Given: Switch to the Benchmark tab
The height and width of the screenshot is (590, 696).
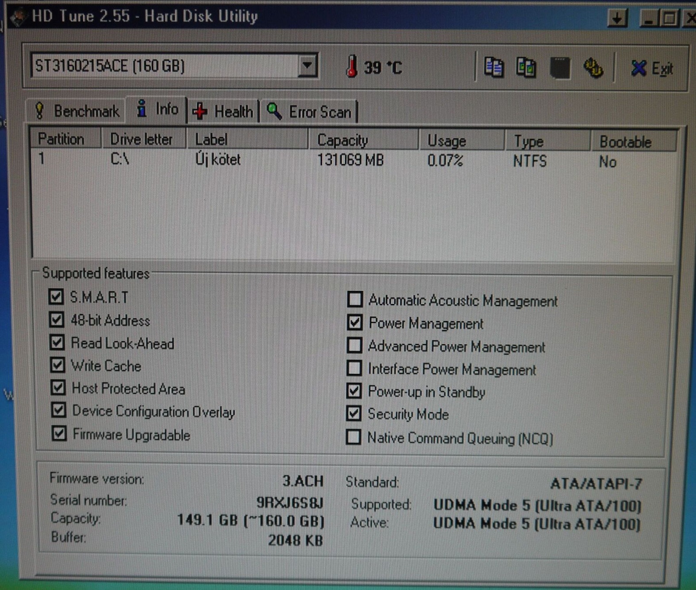Looking at the screenshot, I should point(77,111).
